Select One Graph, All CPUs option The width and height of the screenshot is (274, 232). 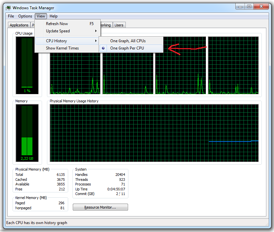[x=131, y=41]
